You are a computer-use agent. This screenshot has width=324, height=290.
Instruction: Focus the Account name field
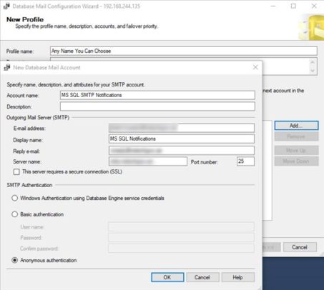coord(157,95)
